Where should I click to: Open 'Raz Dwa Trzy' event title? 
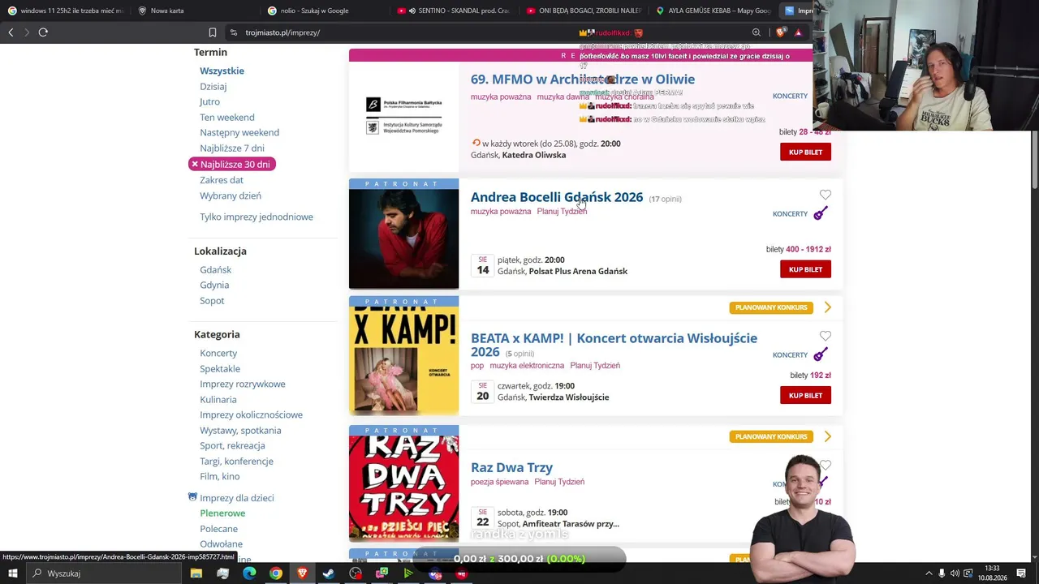pyautogui.click(x=511, y=467)
